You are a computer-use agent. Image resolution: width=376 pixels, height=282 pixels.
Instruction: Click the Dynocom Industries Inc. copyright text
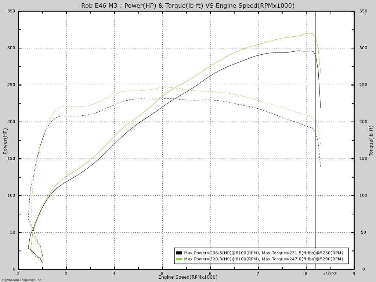tap(21, 280)
